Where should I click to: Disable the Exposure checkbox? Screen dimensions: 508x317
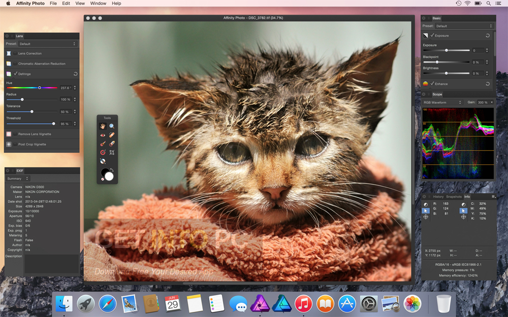[432, 36]
